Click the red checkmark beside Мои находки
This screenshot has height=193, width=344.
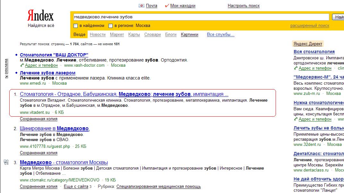point(167,6)
